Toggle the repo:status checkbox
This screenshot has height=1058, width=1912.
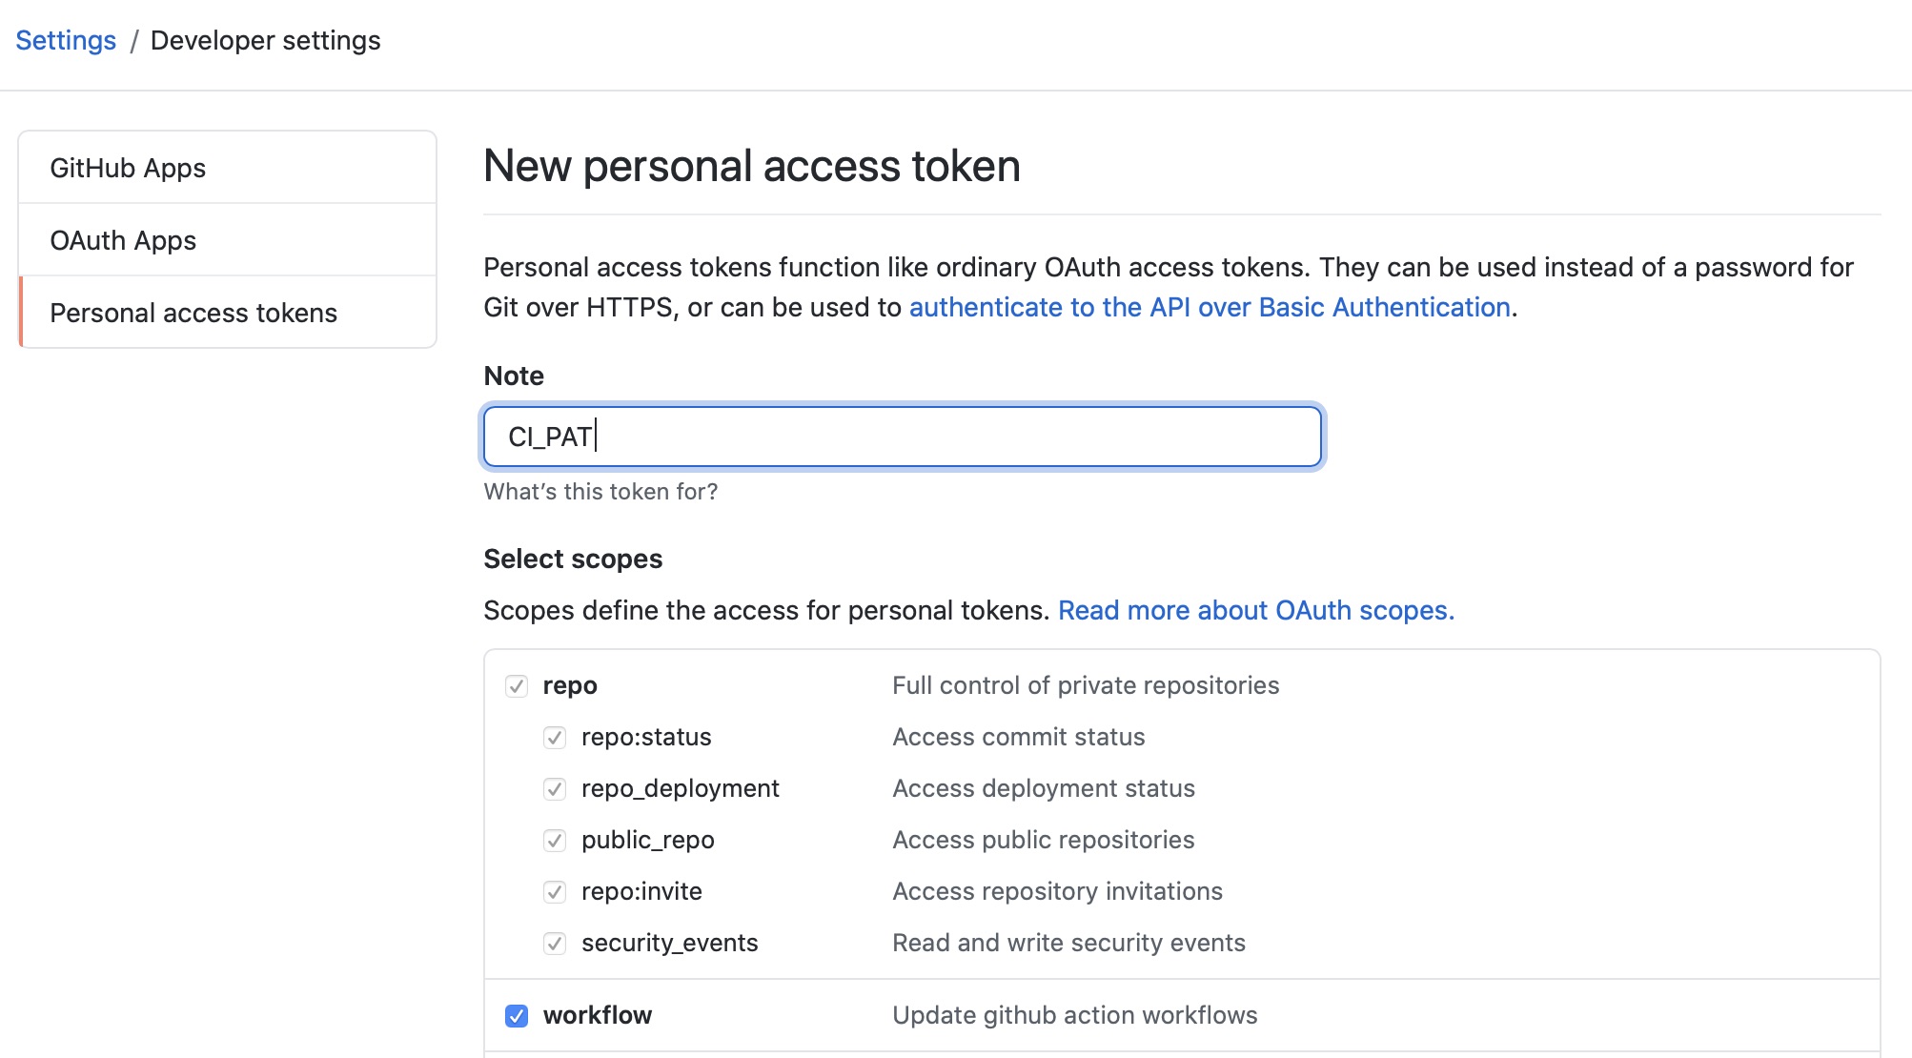coord(555,738)
